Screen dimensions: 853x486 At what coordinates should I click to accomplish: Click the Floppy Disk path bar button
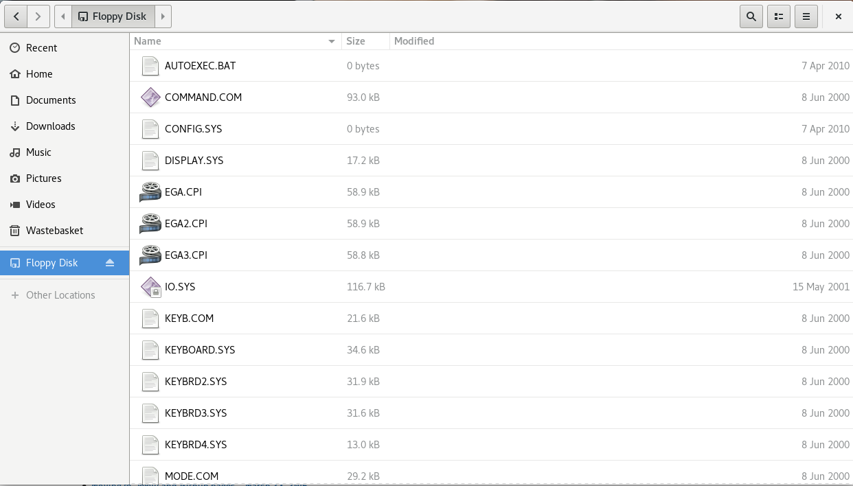[x=113, y=16]
